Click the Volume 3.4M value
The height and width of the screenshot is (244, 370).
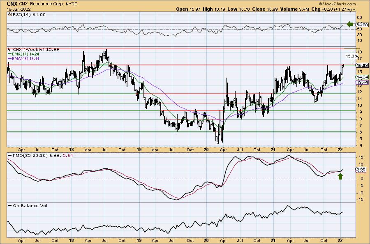coord(294,9)
